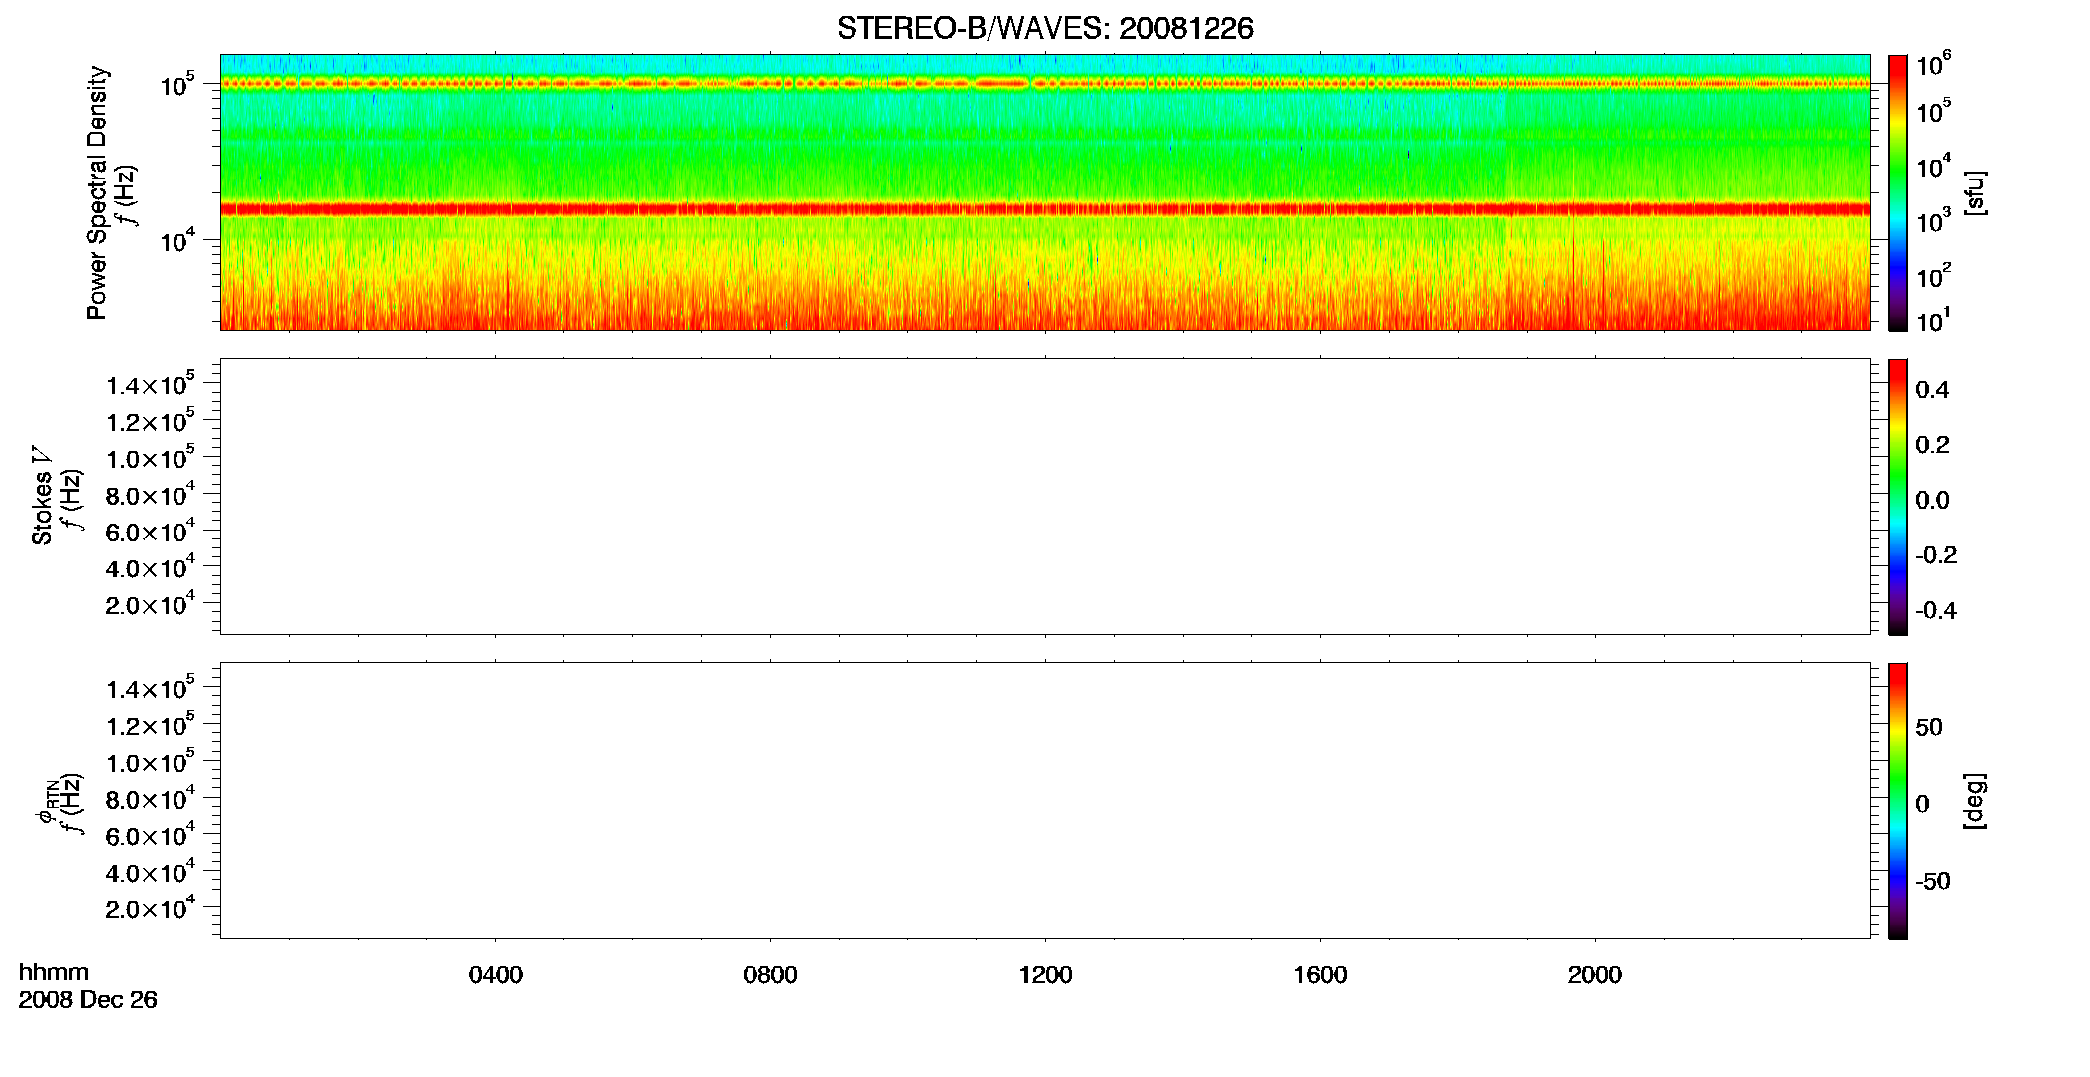Click inside the empty phi RTN panel
Image resolution: width=2090 pixels, height=1077 pixels.
click(1045, 801)
